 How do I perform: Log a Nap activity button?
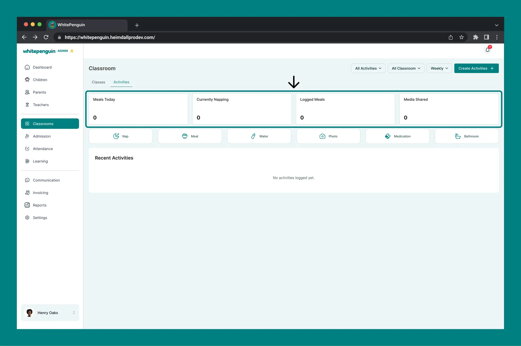point(120,136)
